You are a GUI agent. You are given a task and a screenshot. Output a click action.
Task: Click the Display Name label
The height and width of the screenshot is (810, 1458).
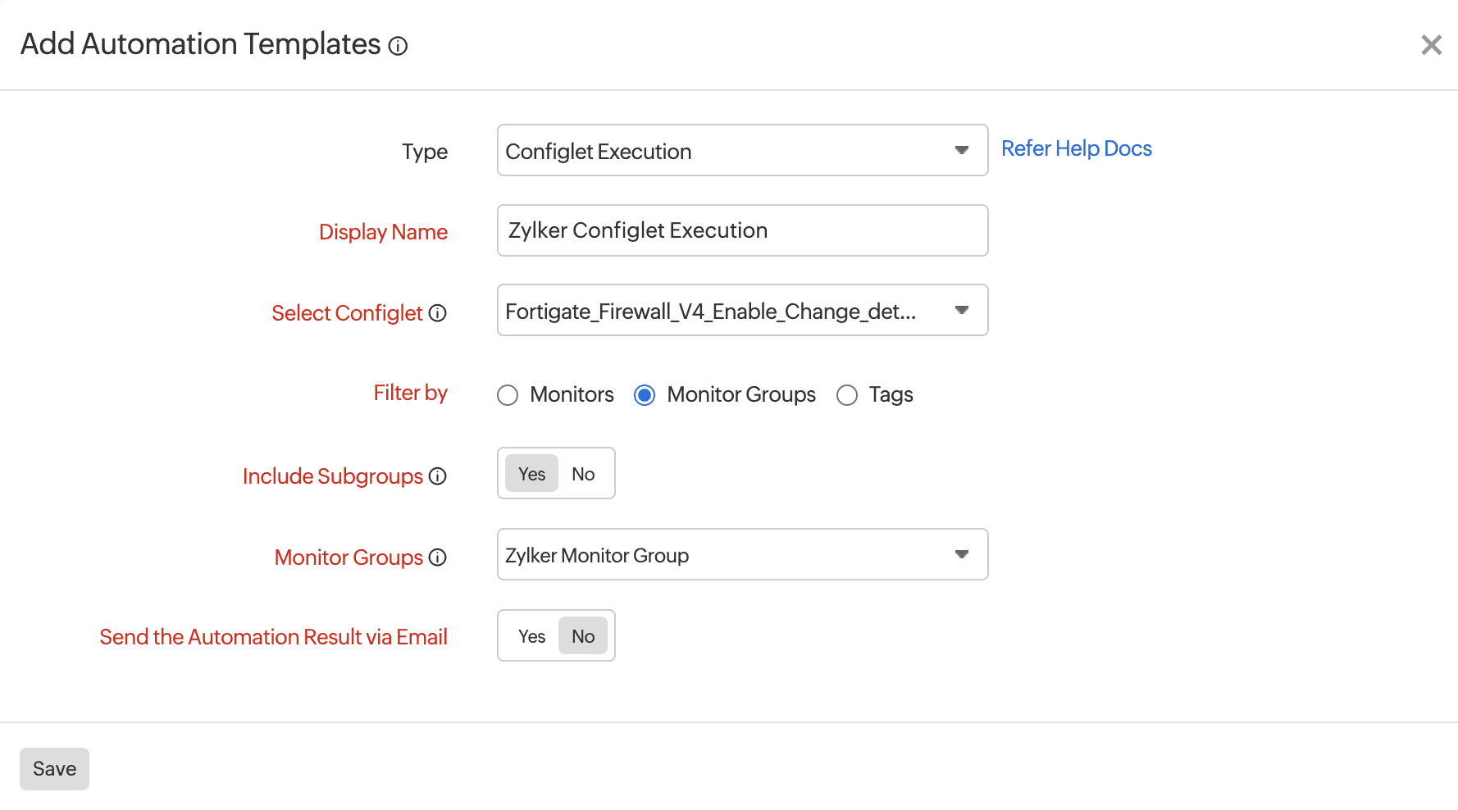[x=383, y=232]
